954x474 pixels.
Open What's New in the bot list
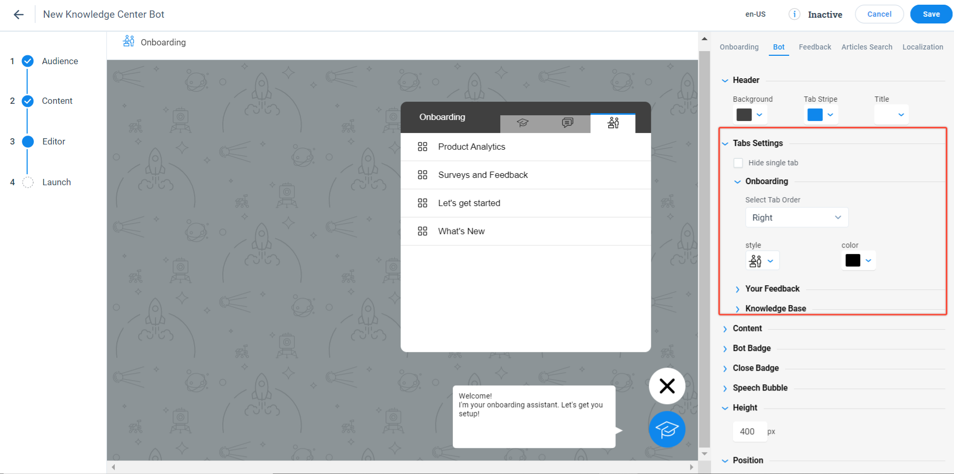(526, 231)
